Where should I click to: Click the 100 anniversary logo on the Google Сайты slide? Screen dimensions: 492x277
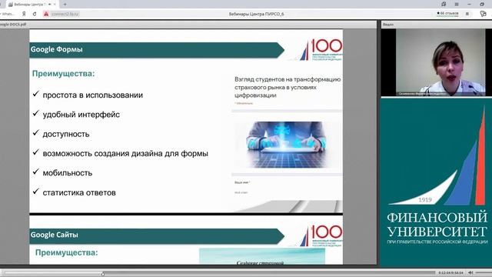321,235
